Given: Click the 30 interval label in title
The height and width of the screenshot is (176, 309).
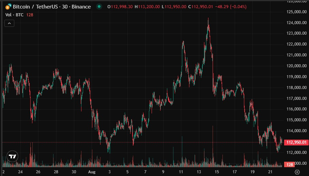Looking at the screenshot, I should tap(65, 7).
